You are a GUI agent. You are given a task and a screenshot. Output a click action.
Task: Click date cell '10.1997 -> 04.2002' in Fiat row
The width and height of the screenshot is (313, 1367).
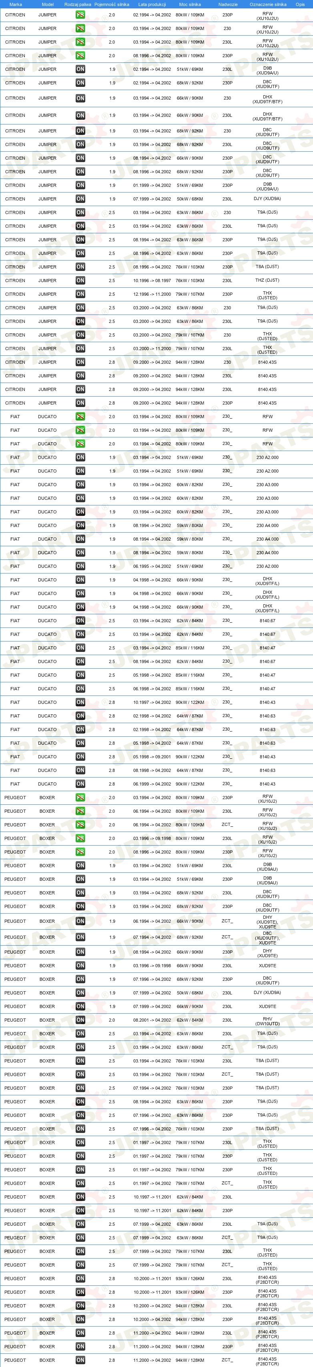152,702
